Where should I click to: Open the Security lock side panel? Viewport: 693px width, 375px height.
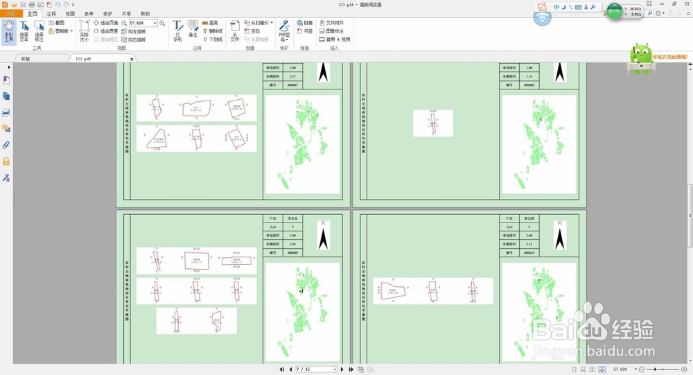coord(6,162)
